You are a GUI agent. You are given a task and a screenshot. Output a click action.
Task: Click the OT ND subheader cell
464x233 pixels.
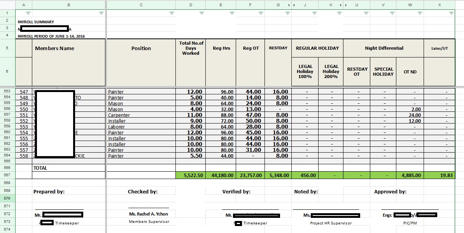(x=410, y=71)
